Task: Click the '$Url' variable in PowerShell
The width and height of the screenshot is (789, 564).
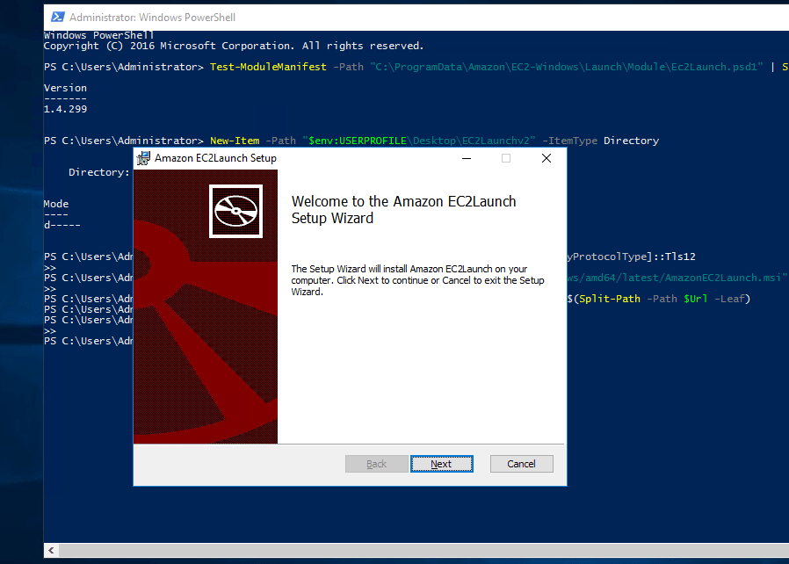Action: (x=695, y=299)
